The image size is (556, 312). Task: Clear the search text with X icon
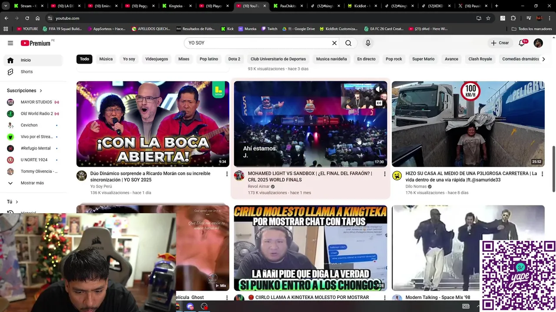click(x=334, y=43)
